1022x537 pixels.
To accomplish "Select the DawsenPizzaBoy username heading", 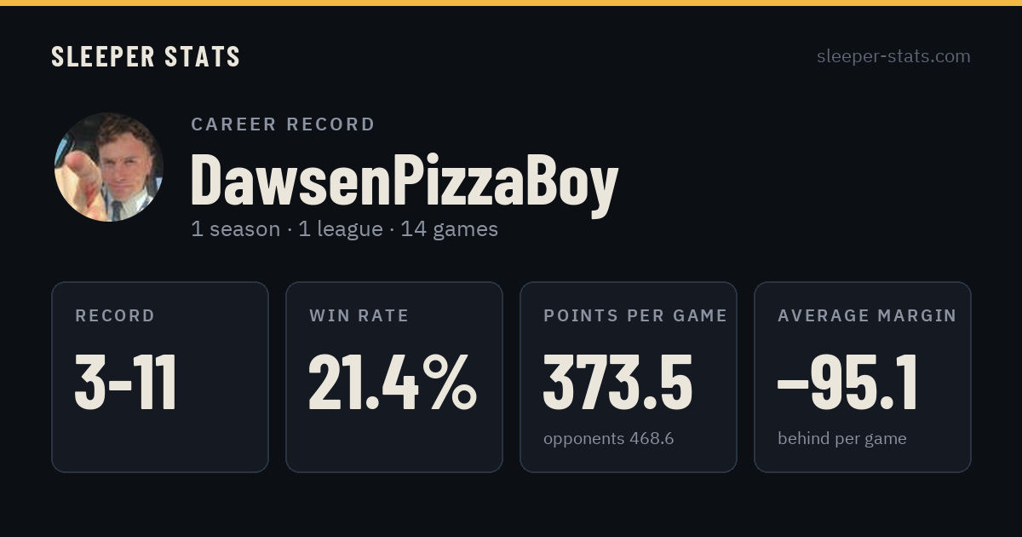I will [x=405, y=181].
